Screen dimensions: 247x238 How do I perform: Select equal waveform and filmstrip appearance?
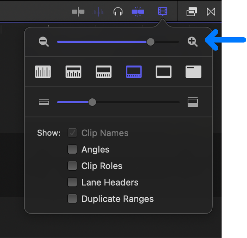point(103,71)
